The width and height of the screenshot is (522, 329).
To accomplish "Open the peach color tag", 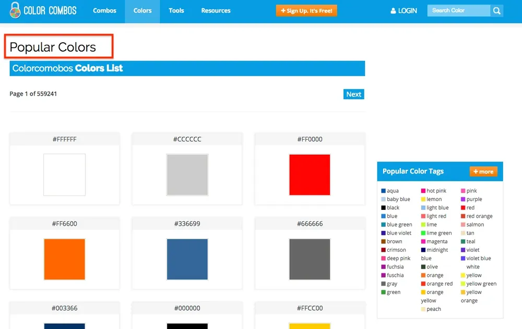I will (433, 309).
